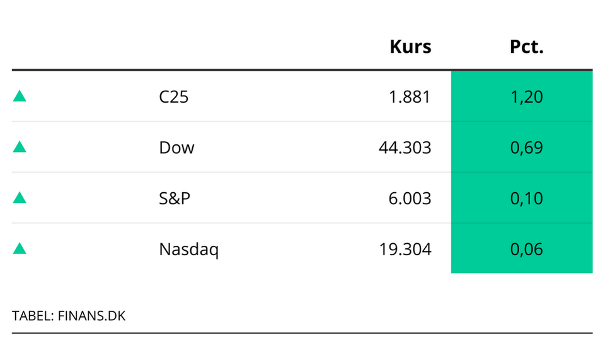Click the TABEL: FINANS.DK source credit

[69, 316]
